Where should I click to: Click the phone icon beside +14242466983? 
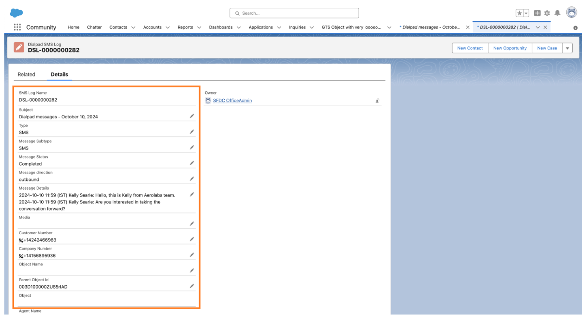coord(21,240)
